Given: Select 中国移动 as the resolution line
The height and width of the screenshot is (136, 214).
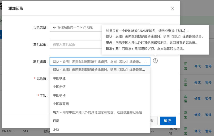Looking at the screenshot, I should [59, 95].
